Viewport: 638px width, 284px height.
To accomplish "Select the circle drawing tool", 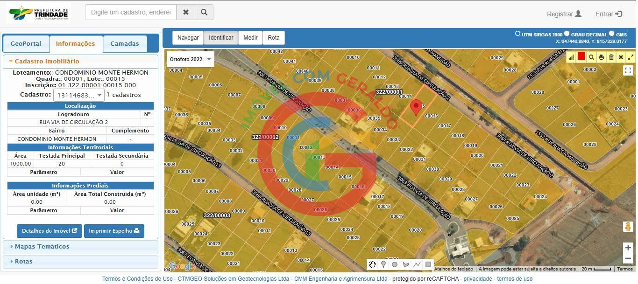I will pyautogui.click(x=395, y=264).
